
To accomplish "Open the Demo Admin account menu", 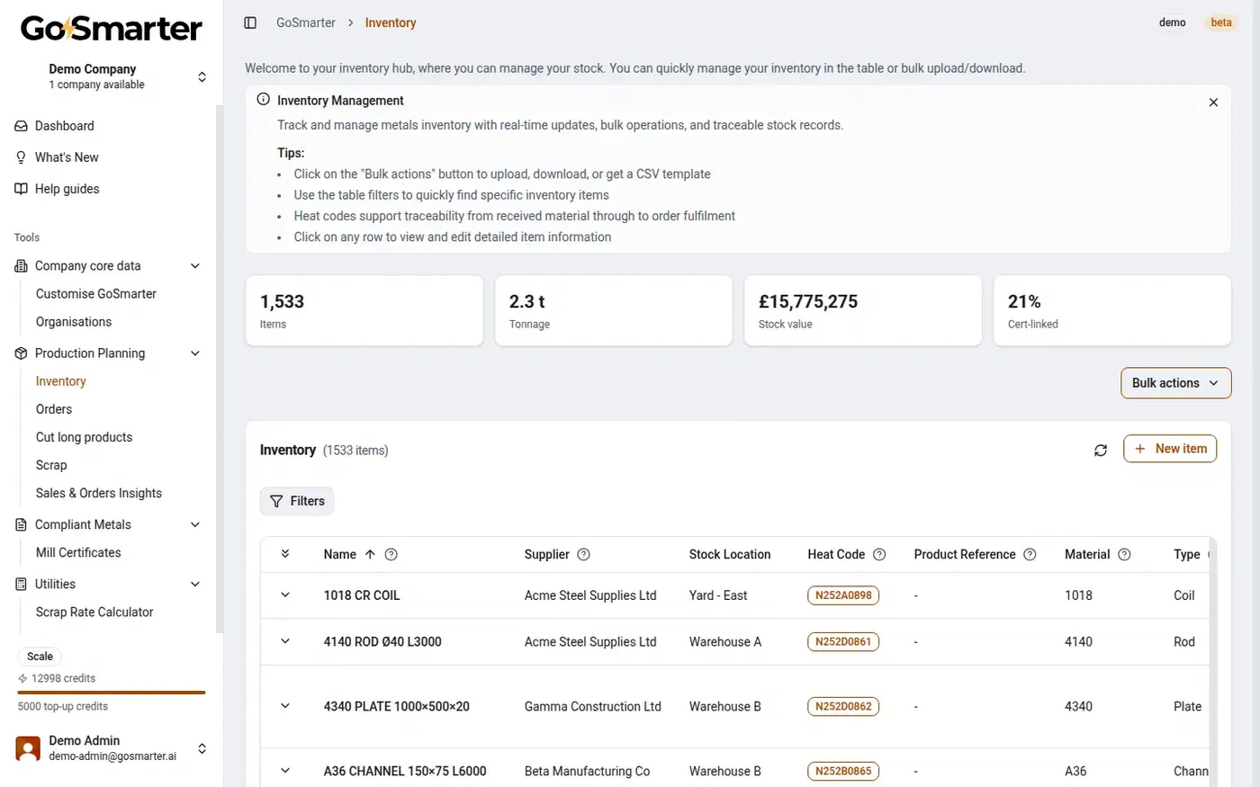I will pyautogui.click(x=112, y=748).
